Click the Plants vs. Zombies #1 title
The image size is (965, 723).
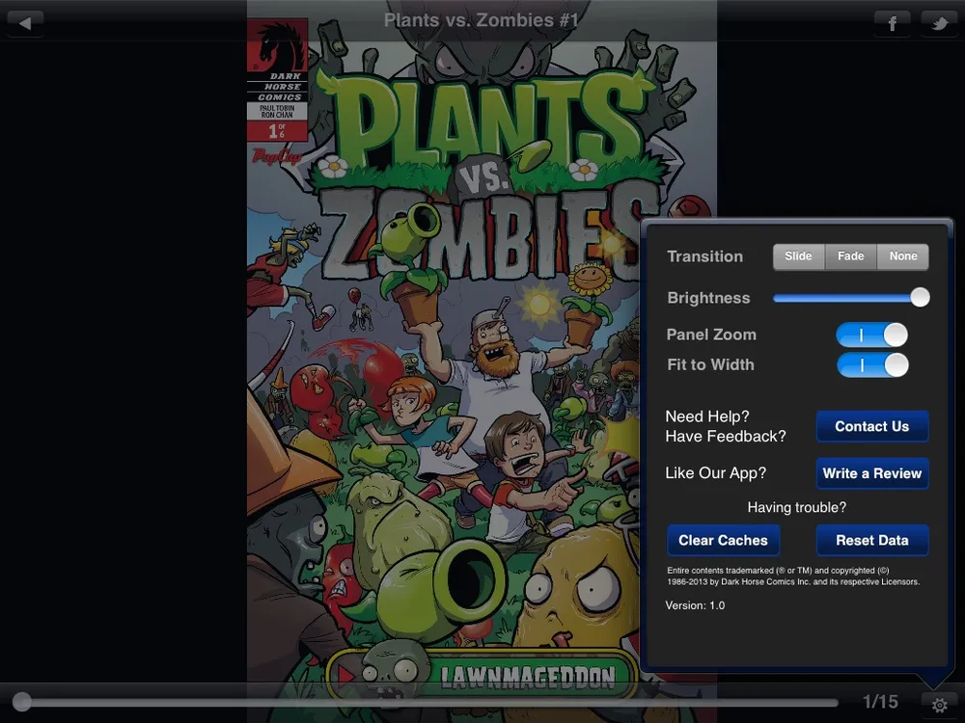click(482, 20)
